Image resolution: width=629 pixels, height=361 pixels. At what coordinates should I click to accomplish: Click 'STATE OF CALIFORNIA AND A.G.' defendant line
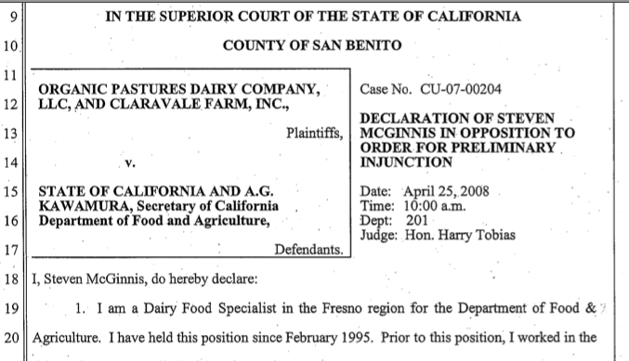tap(156, 191)
